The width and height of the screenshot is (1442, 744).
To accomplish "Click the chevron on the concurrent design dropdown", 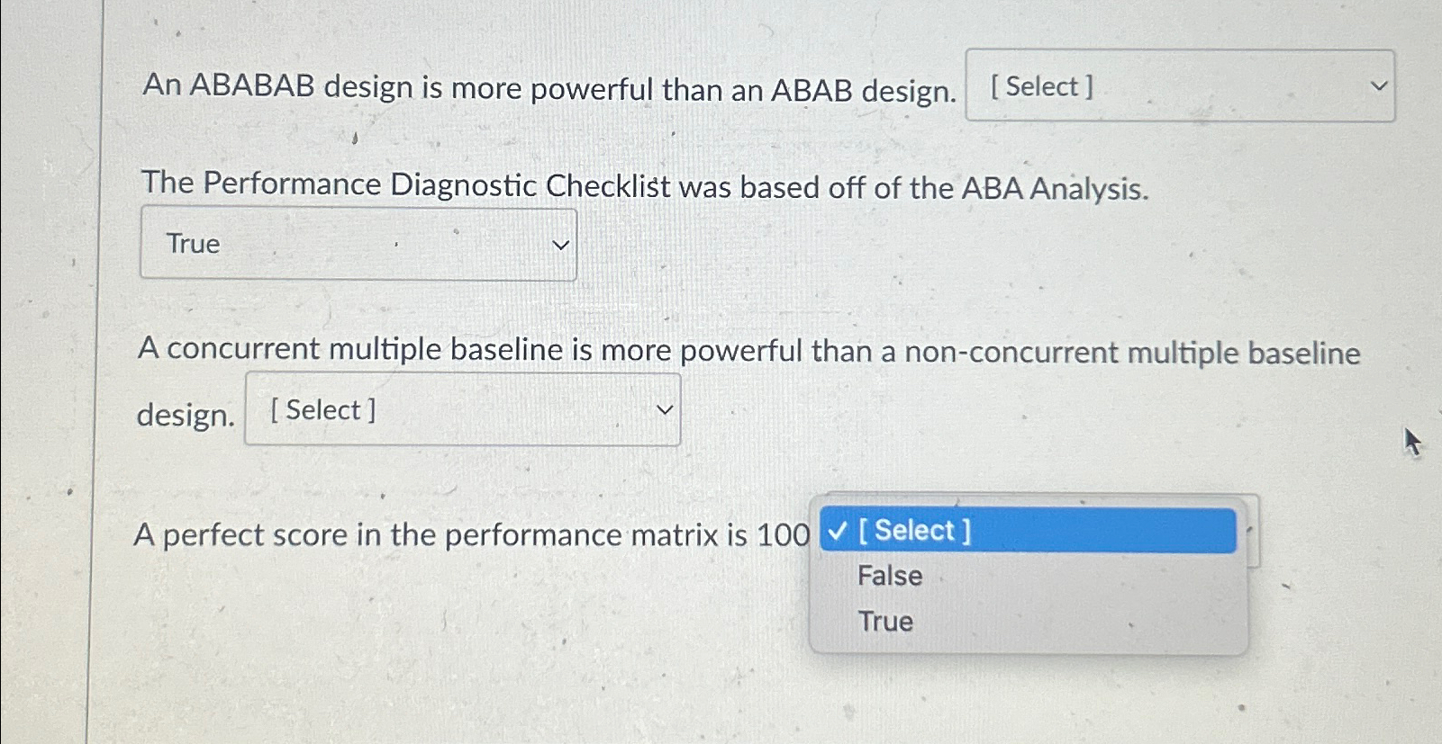I will (664, 409).
